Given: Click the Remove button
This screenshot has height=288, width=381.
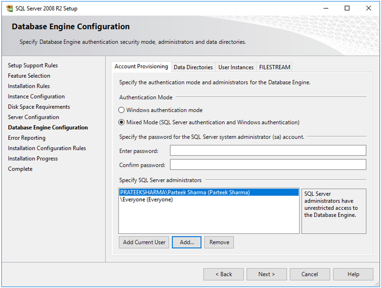Looking at the screenshot, I should coord(219,242).
